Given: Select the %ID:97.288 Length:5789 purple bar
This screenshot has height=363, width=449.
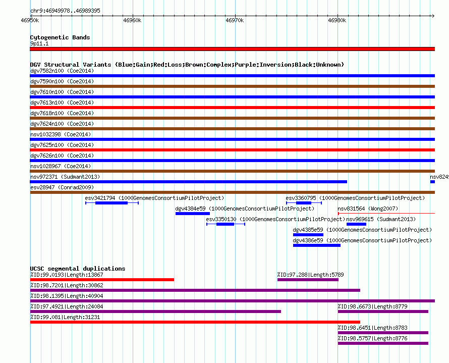Looking at the screenshot, I should point(308,280).
